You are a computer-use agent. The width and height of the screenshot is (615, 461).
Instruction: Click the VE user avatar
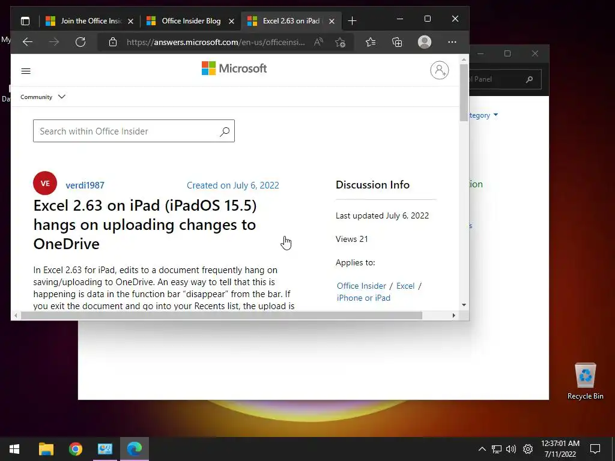pos(45,183)
